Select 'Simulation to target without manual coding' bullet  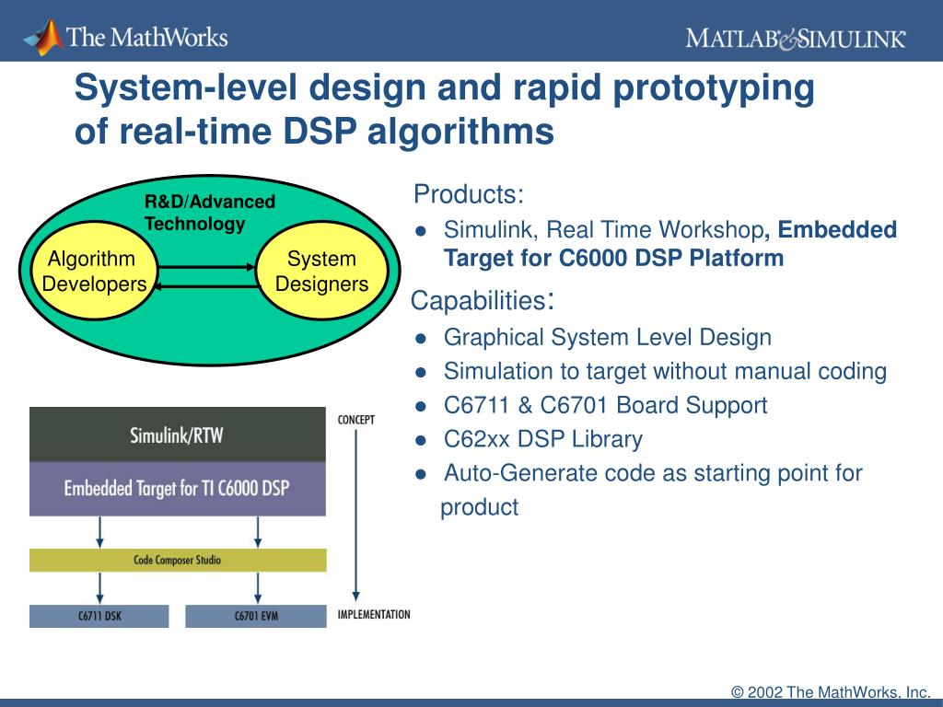point(665,372)
